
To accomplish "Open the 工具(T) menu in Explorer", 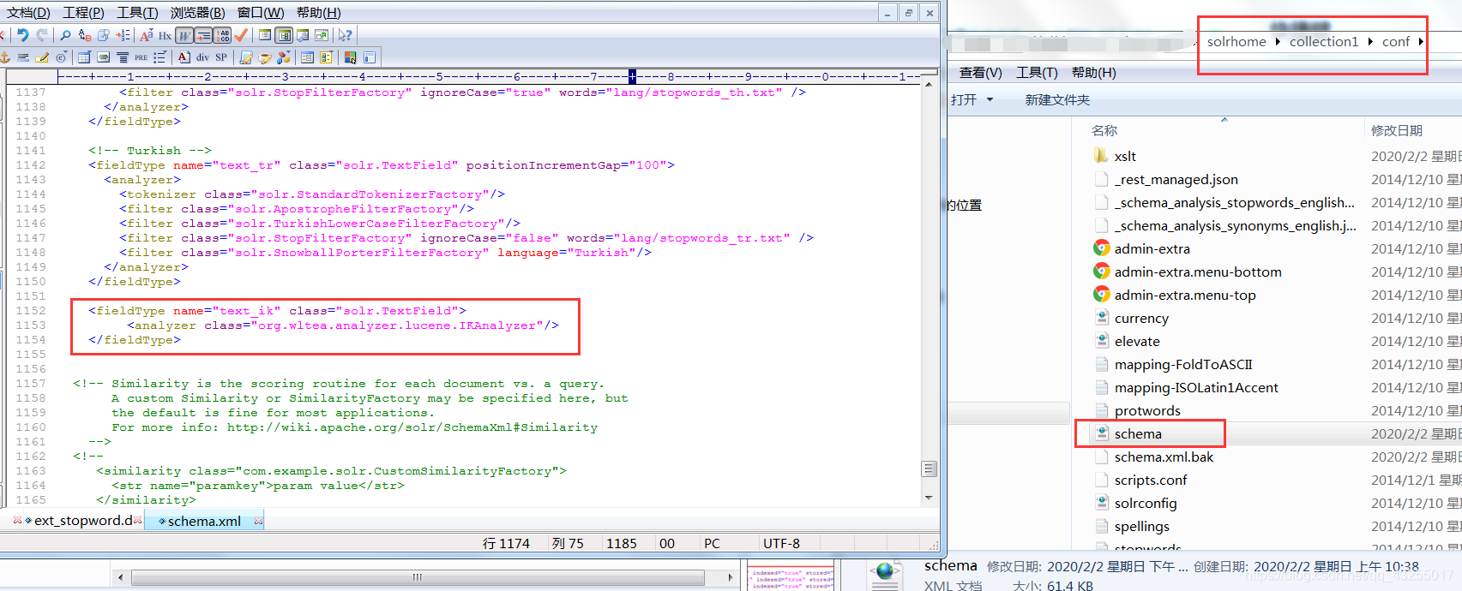I will pos(1037,73).
